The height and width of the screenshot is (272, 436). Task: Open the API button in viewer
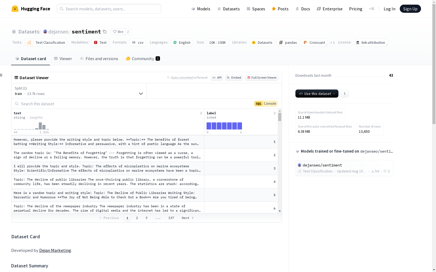tap(217, 78)
